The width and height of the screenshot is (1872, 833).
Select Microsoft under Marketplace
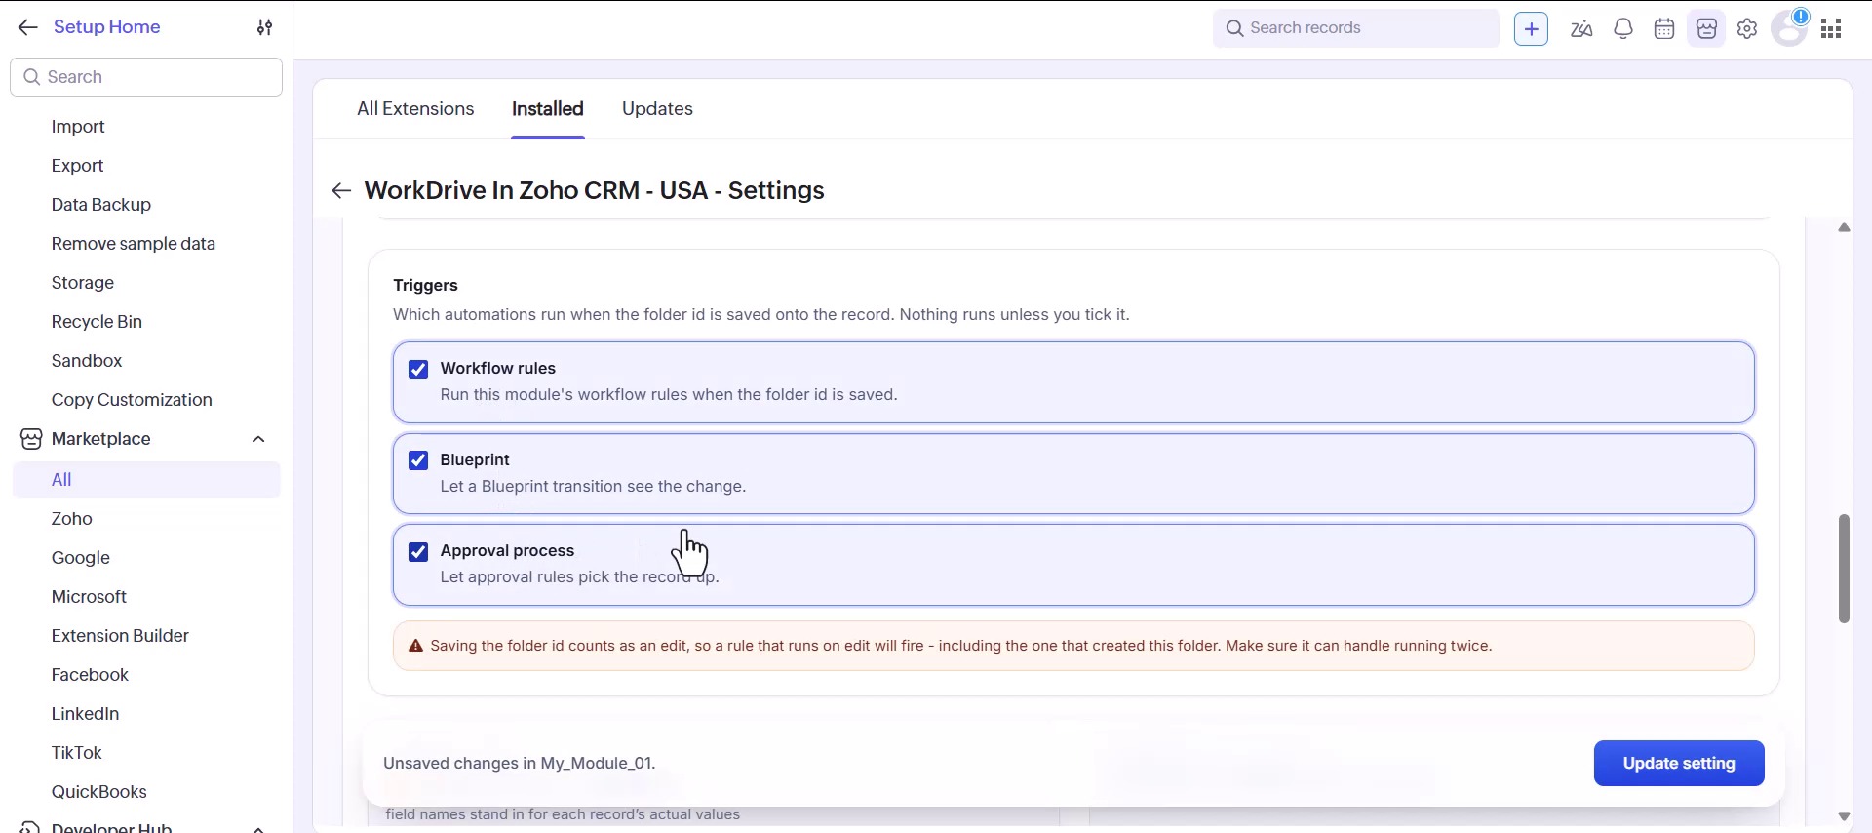(x=89, y=597)
